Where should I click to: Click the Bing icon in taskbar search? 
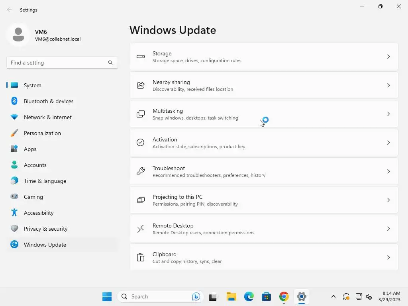pos(196,296)
